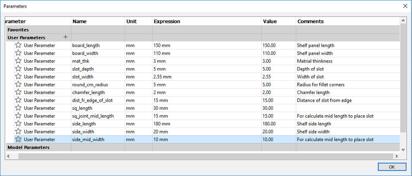This screenshot has height=176, width=412.
Task: Select the slot_depth name cell
Action: pos(98,69)
